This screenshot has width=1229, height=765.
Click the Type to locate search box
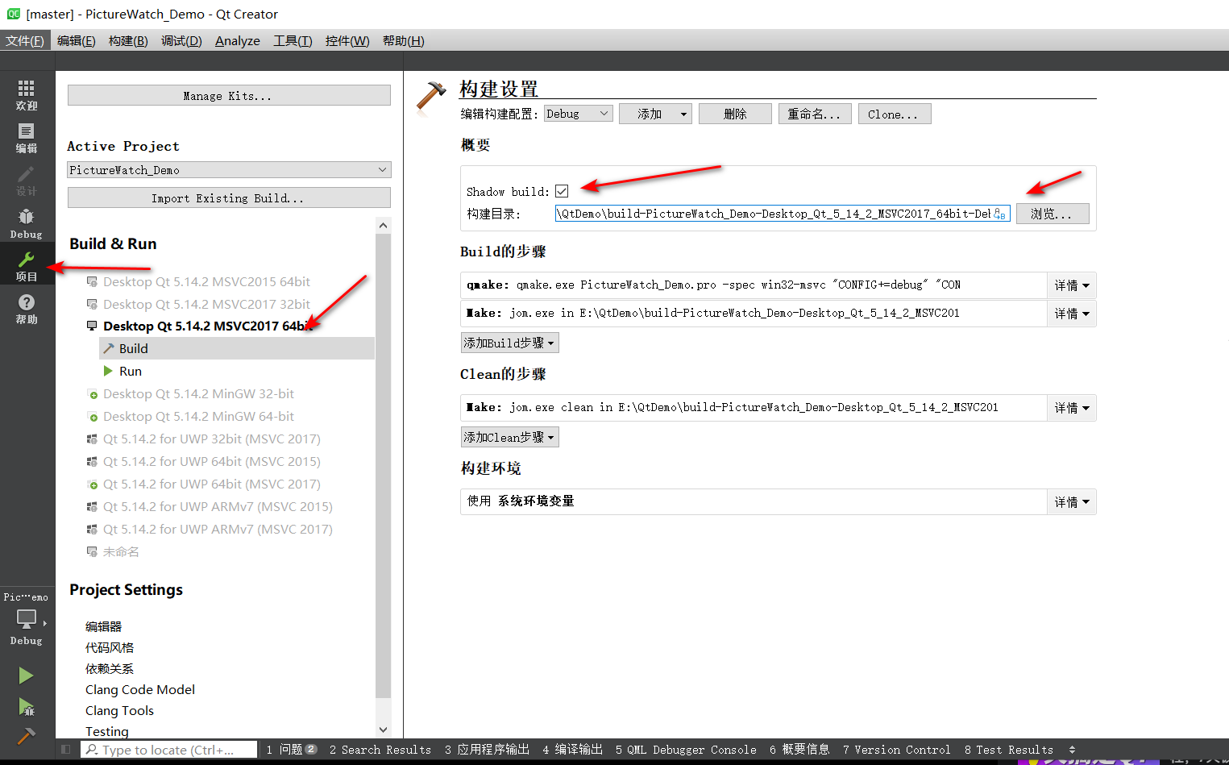pos(169,750)
